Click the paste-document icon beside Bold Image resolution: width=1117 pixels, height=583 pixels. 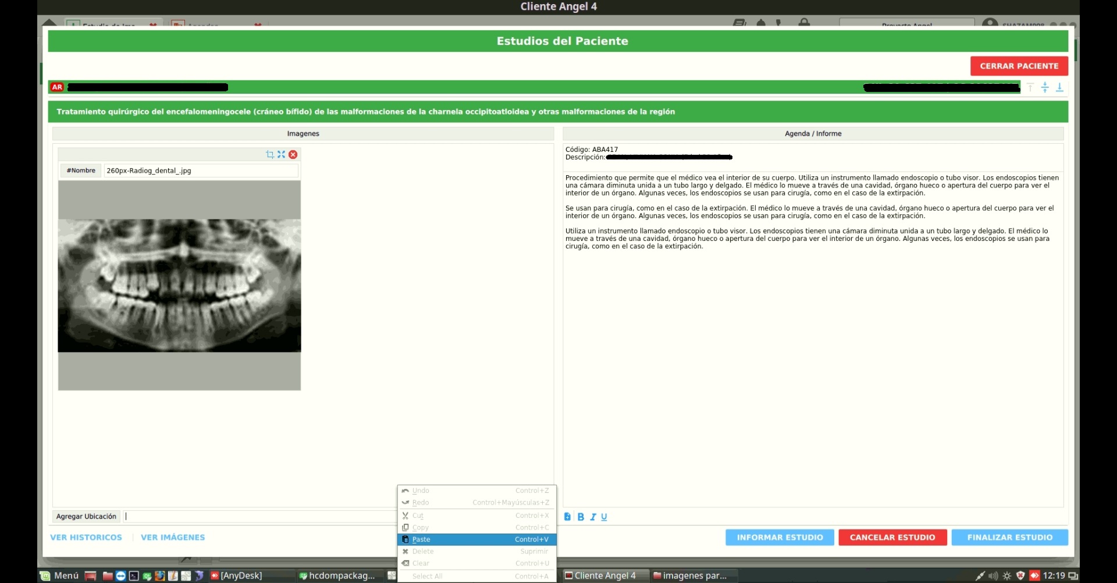tap(568, 517)
